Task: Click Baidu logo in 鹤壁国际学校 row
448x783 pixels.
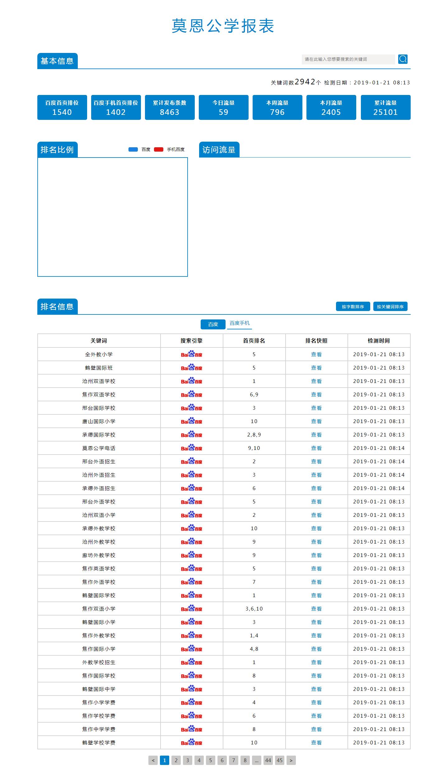Action: coord(192,595)
